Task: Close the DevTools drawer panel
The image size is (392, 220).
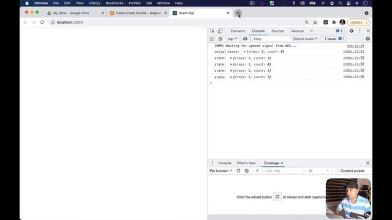Action: tap(367, 163)
